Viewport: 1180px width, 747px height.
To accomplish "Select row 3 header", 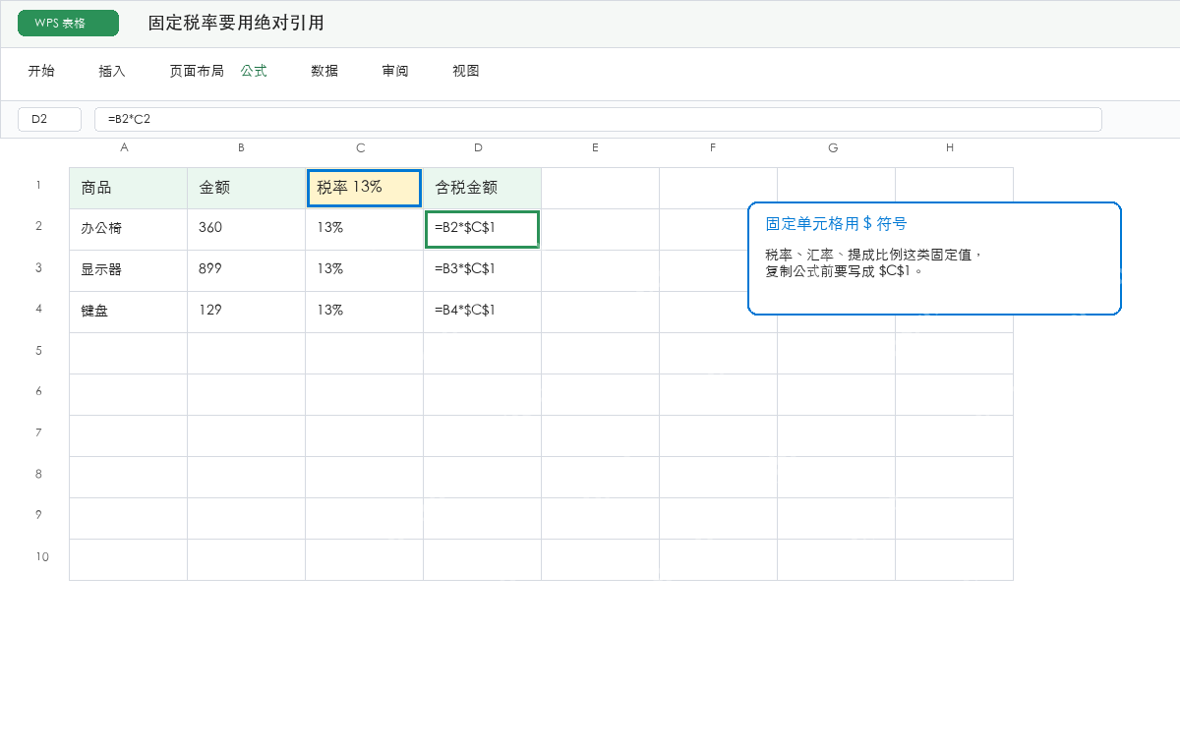I will click(x=38, y=267).
